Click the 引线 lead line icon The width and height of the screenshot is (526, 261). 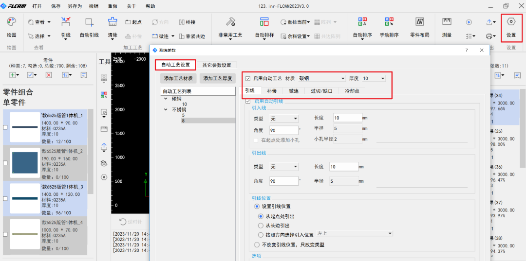pyautogui.click(x=66, y=22)
